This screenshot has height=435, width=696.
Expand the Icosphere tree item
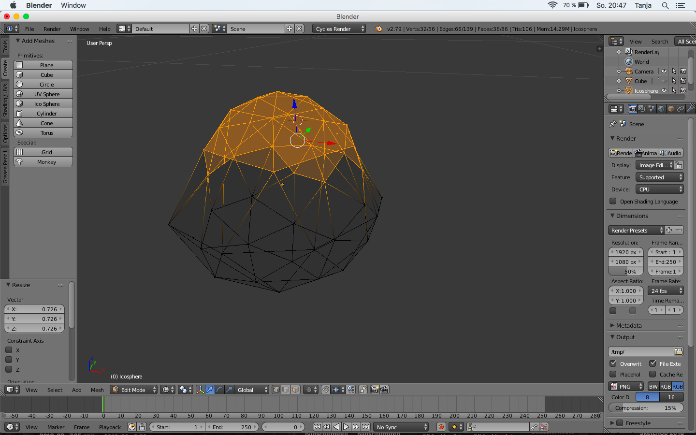point(619,90)
